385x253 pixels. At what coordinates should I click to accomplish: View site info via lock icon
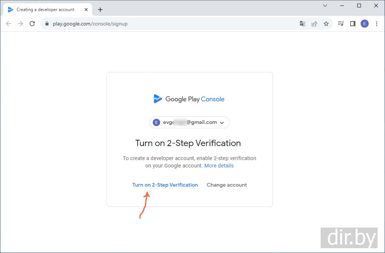coord(47,24)
